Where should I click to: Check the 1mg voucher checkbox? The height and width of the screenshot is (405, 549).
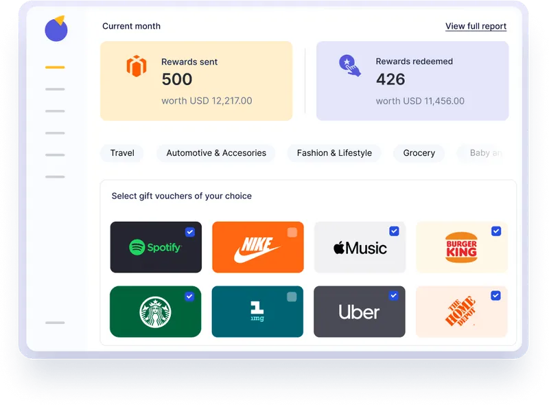tap(292, 297)
